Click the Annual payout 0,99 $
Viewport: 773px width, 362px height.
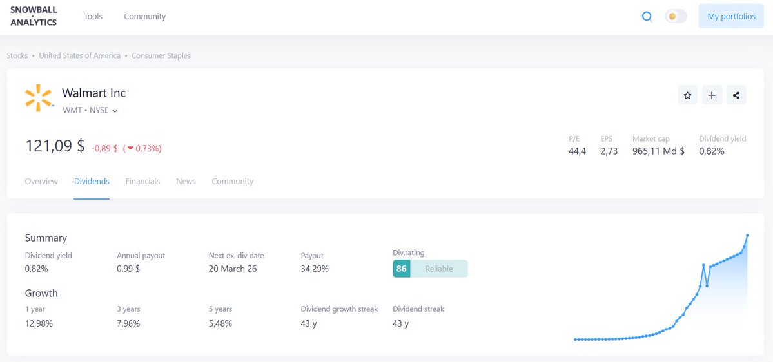[128, 269]
